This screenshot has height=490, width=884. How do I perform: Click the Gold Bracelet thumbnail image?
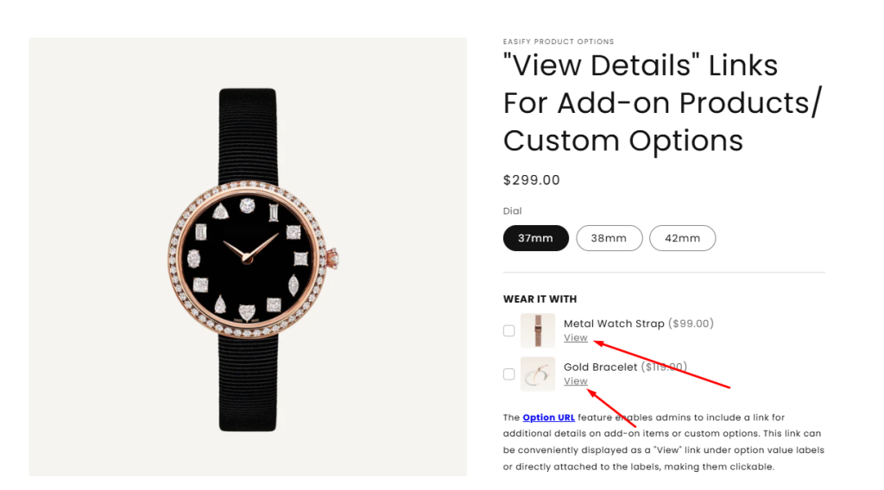pyautogui.click(x=537, y=374)
